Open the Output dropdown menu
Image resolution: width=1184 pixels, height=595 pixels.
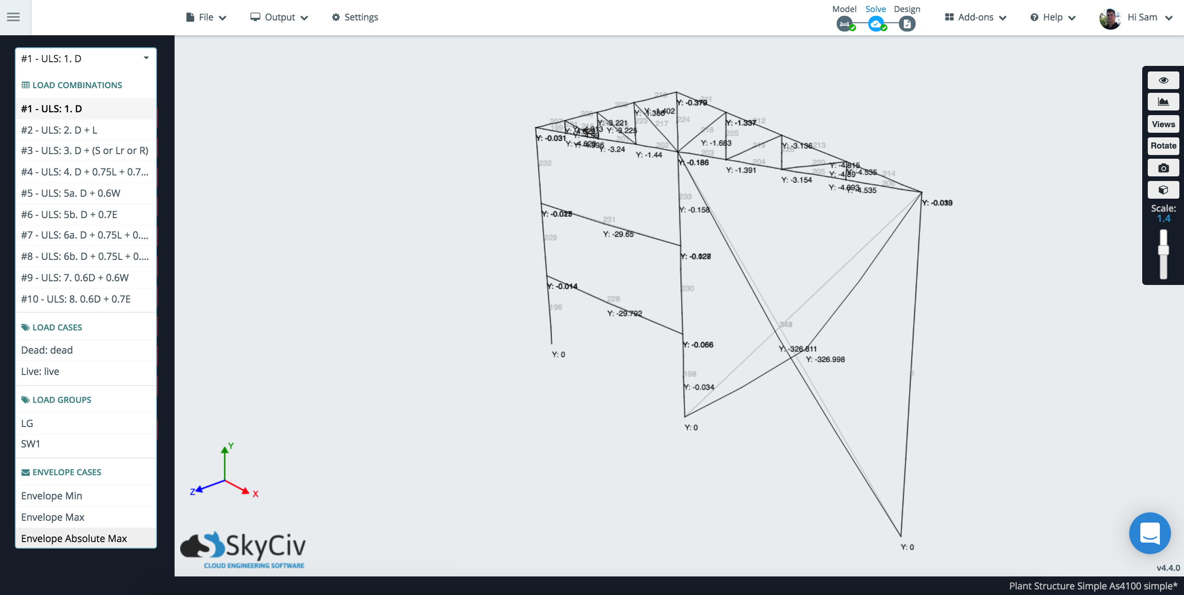point(279,17)
